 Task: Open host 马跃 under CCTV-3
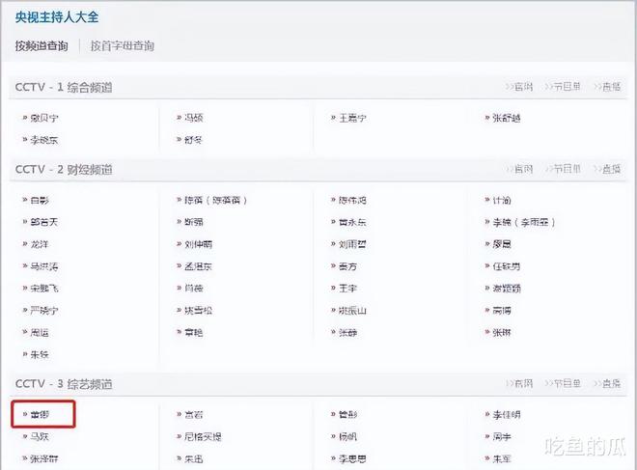(40, 436)
